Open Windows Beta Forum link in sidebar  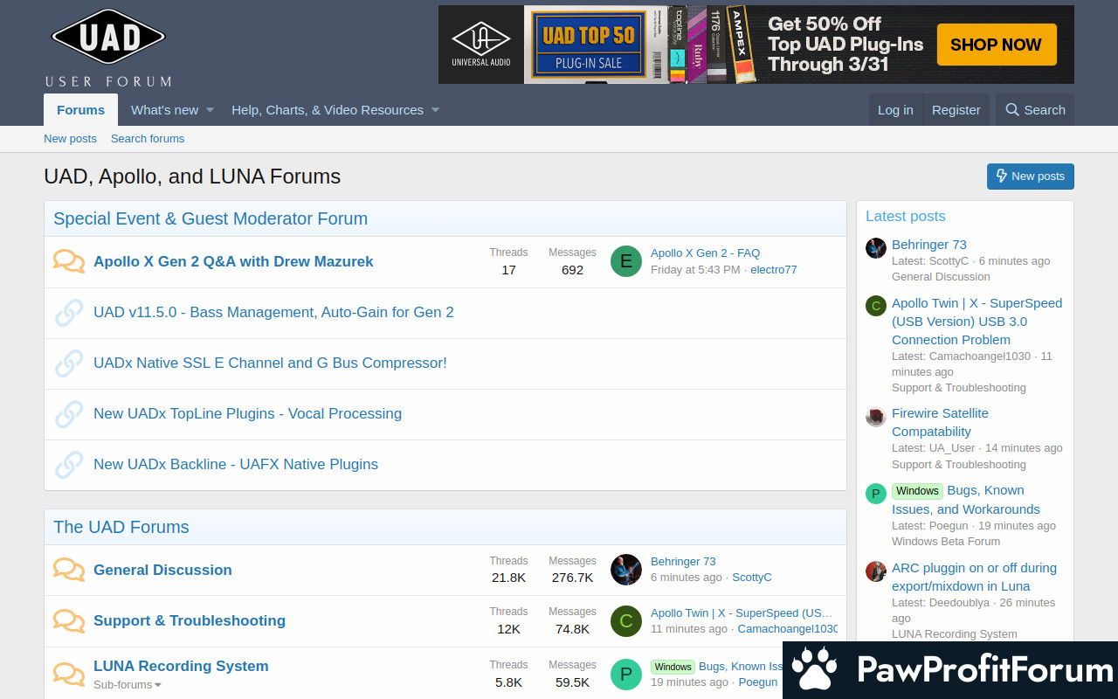pyautogui.click(x=946, y=542)
